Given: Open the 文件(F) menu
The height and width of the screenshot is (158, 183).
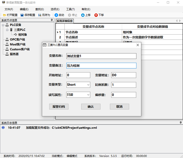Looking at the screenshot, I should tap(9, 9).
